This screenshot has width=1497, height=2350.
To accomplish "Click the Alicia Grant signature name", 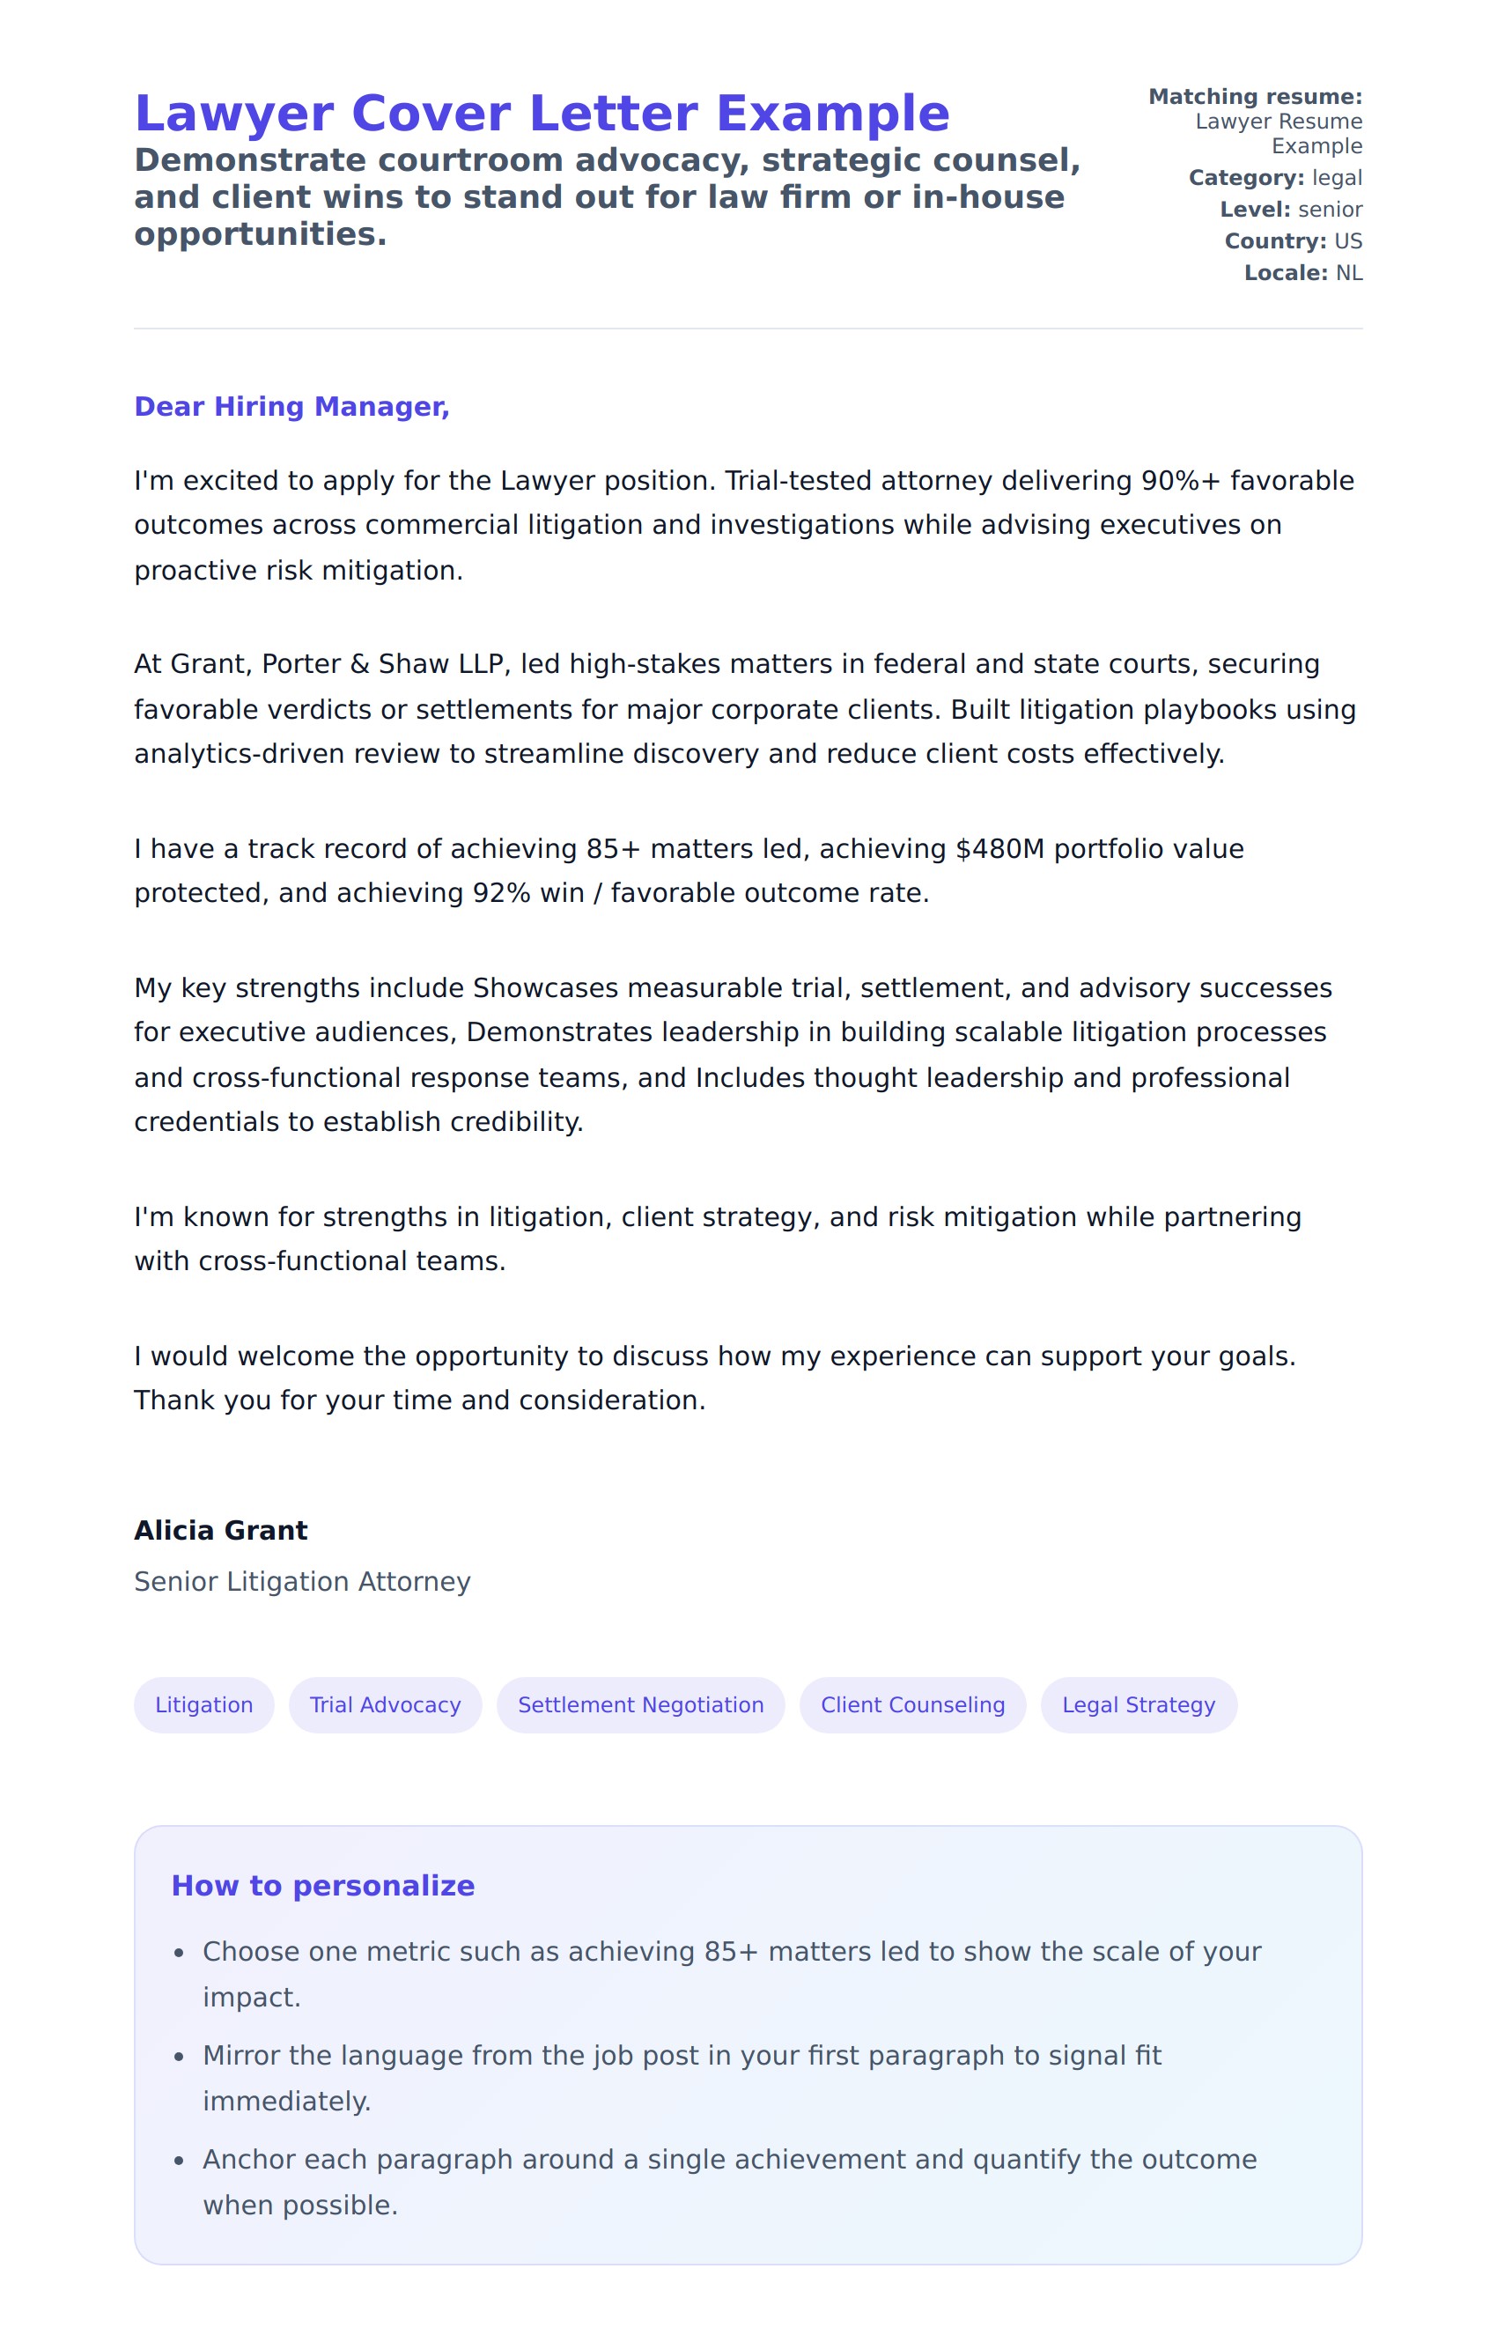I will pyautogui.click(x=220, y=1530).
